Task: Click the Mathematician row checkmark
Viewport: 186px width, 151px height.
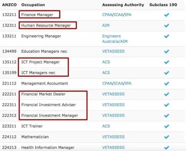Action: (167, 137)
